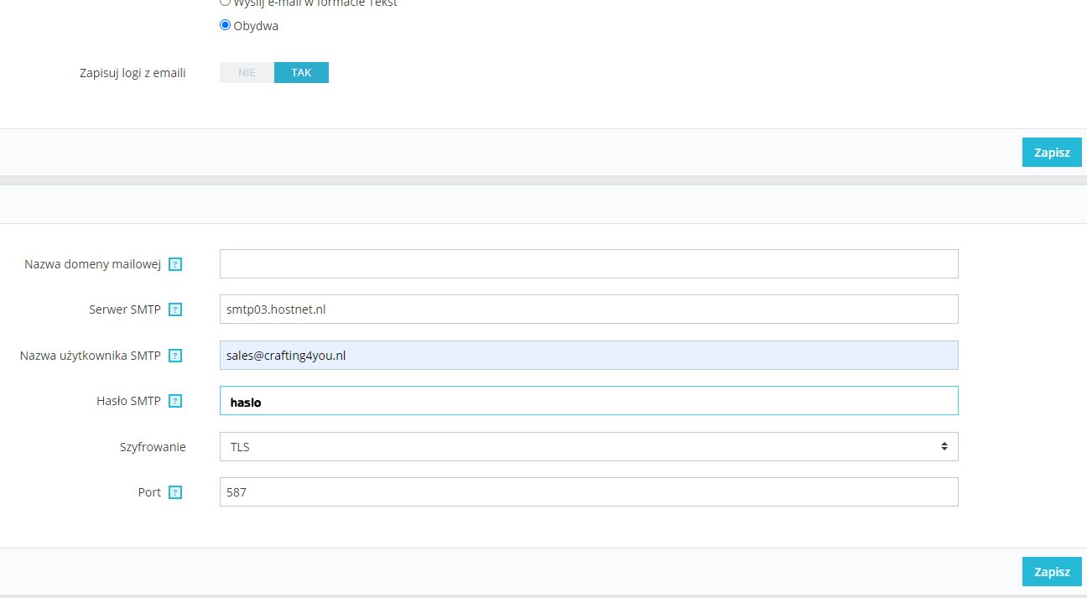Select the Obydwa radio option
Viewport: 1087px width, 598px height.
tap(225, 25)
